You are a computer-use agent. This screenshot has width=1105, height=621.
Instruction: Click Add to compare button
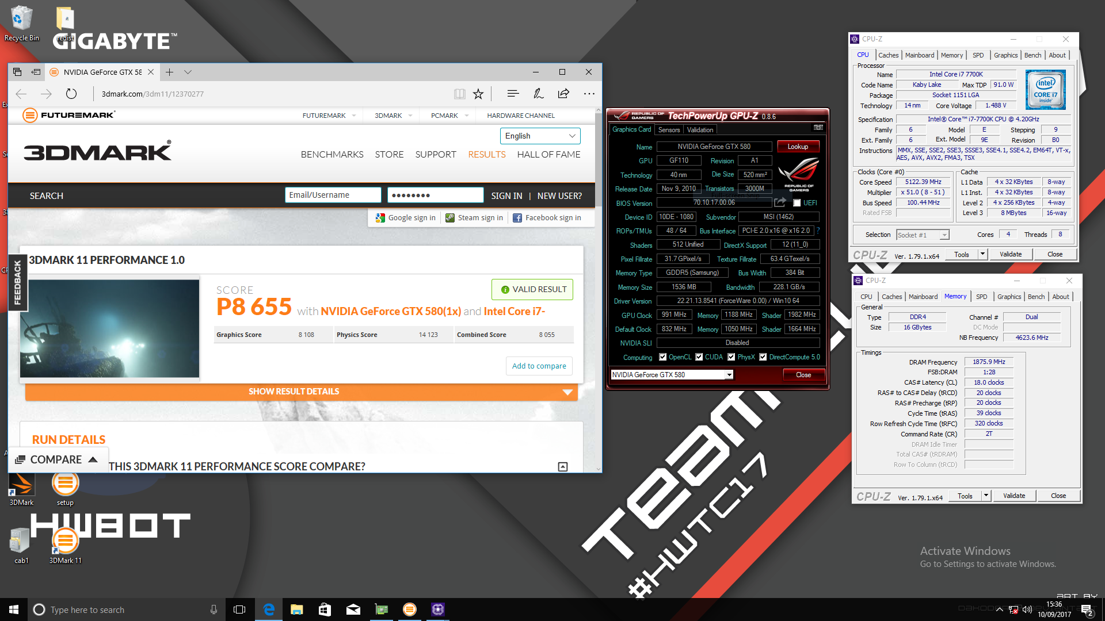[539, 366]
